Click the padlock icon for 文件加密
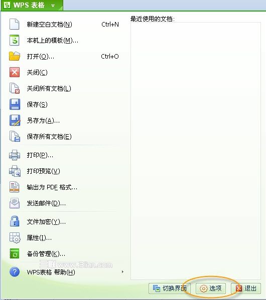Image resolution: width=266 pixels, height=300 pixels. (x=15, y=221)
